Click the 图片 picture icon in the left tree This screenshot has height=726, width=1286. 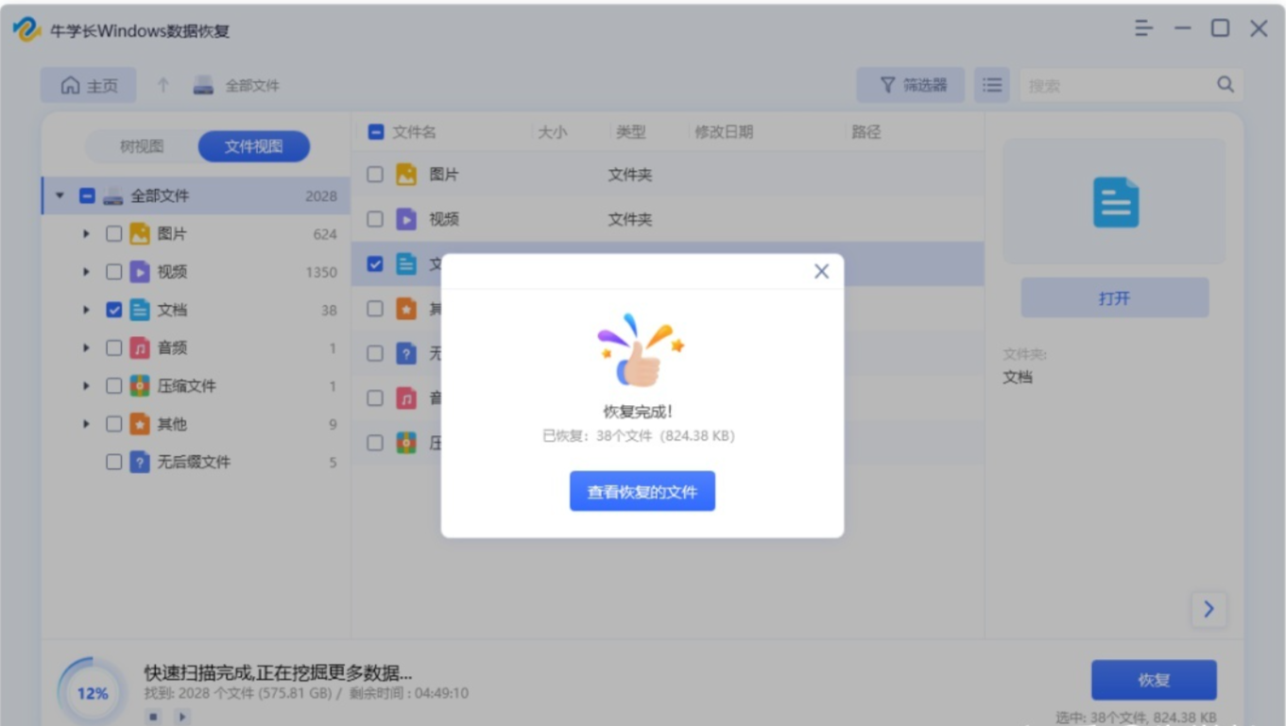[140, 234]
